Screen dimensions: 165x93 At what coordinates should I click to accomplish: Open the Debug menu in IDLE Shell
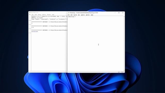[39, 15]
